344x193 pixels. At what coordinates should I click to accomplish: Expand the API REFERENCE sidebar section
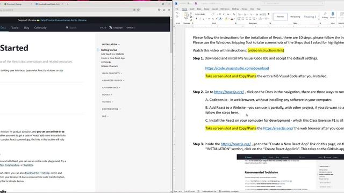click(111, 87)
